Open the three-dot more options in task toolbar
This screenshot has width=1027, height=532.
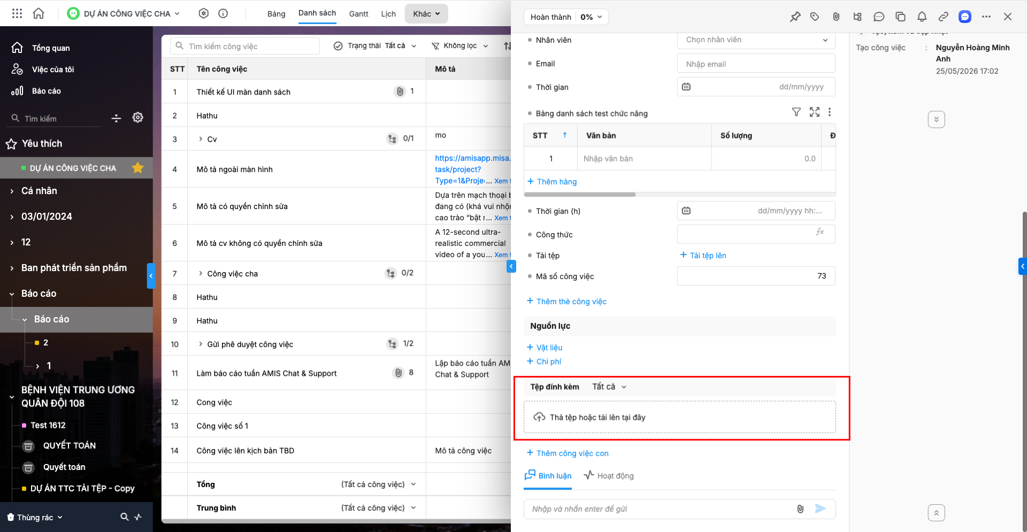tap(986, 17)
